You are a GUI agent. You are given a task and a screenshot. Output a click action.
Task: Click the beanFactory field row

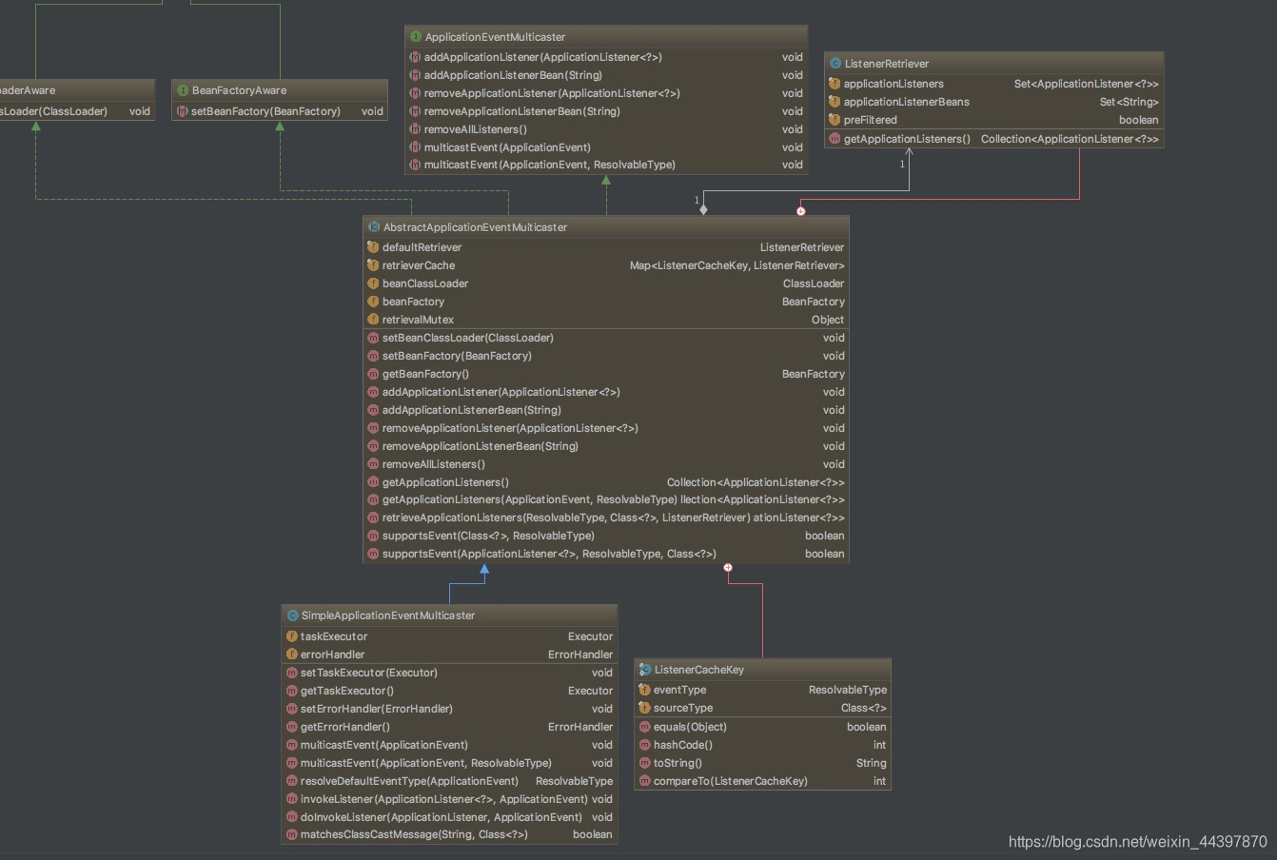tap(606, 302)
